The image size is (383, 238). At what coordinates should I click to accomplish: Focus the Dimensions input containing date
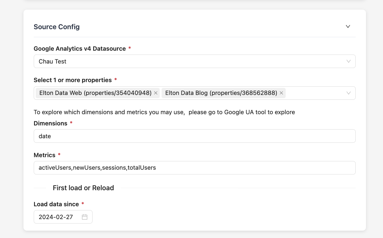click(x=194, y=136)
